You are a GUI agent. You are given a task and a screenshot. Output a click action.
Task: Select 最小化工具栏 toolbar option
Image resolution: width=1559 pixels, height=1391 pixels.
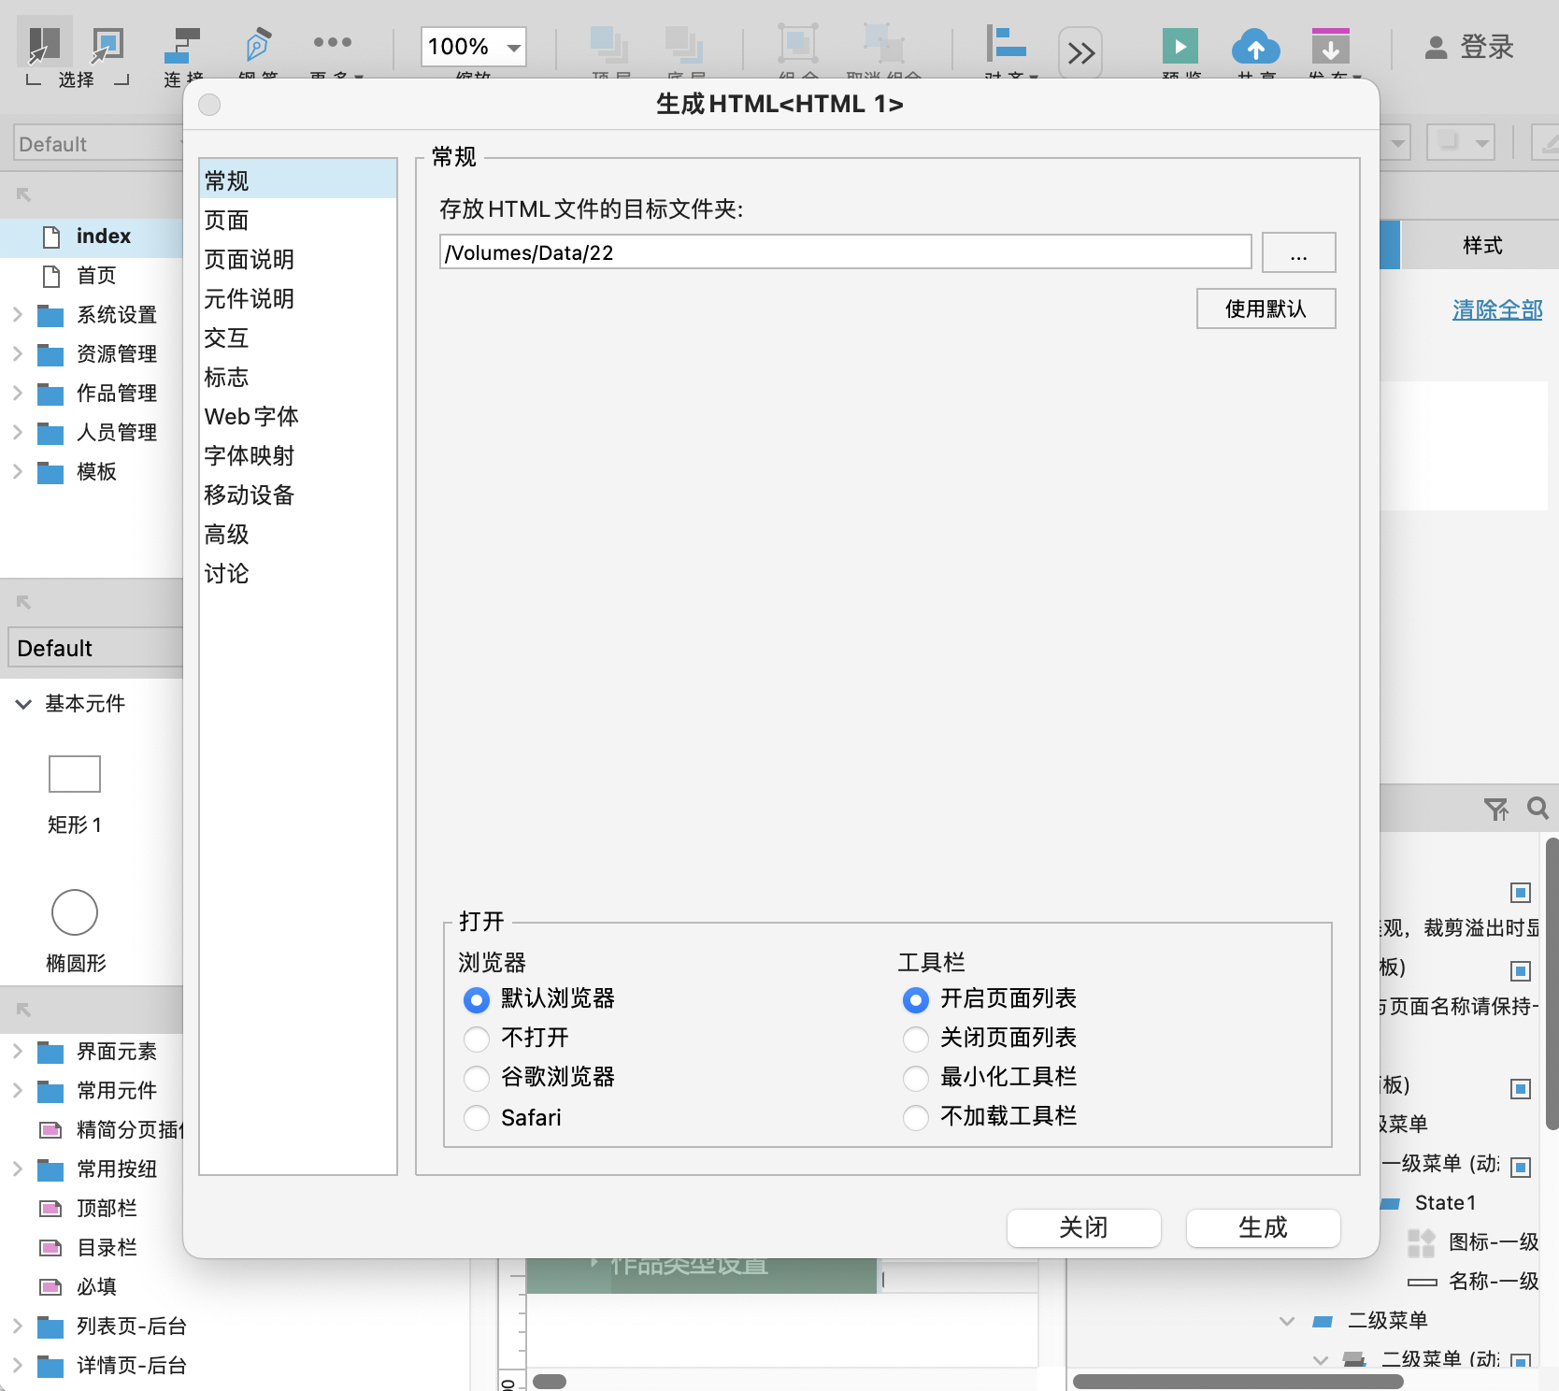(x=916, y=1078)
